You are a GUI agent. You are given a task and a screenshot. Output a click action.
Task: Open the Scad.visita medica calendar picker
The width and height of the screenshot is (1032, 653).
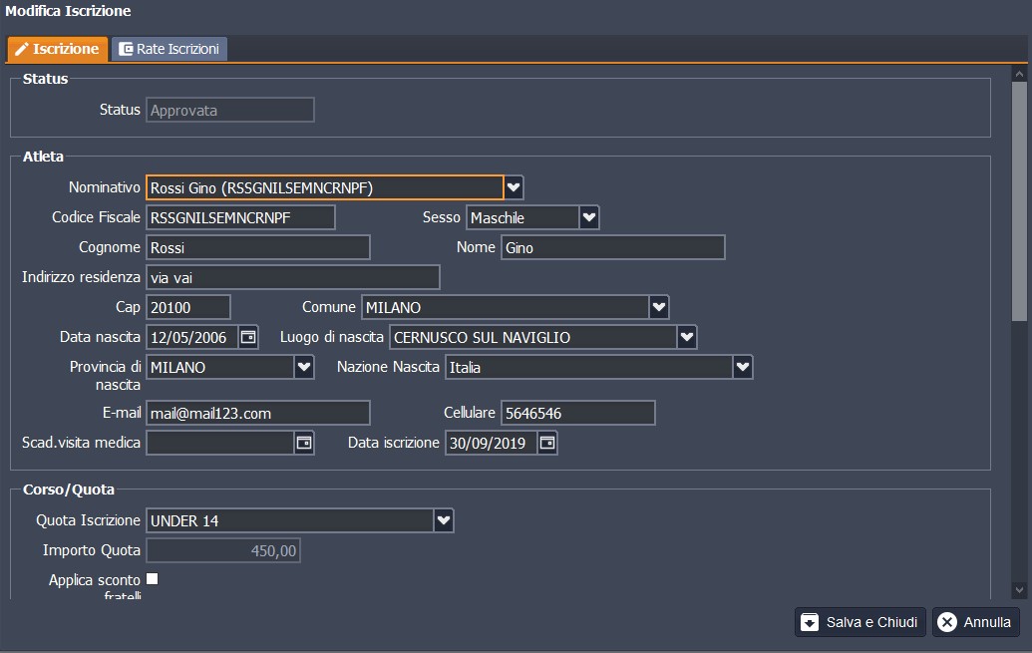tap(304, 442)
